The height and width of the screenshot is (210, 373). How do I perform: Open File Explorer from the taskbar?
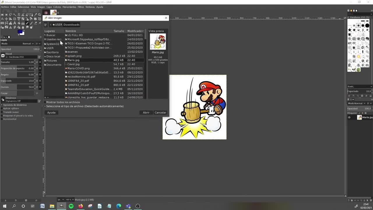52,206
